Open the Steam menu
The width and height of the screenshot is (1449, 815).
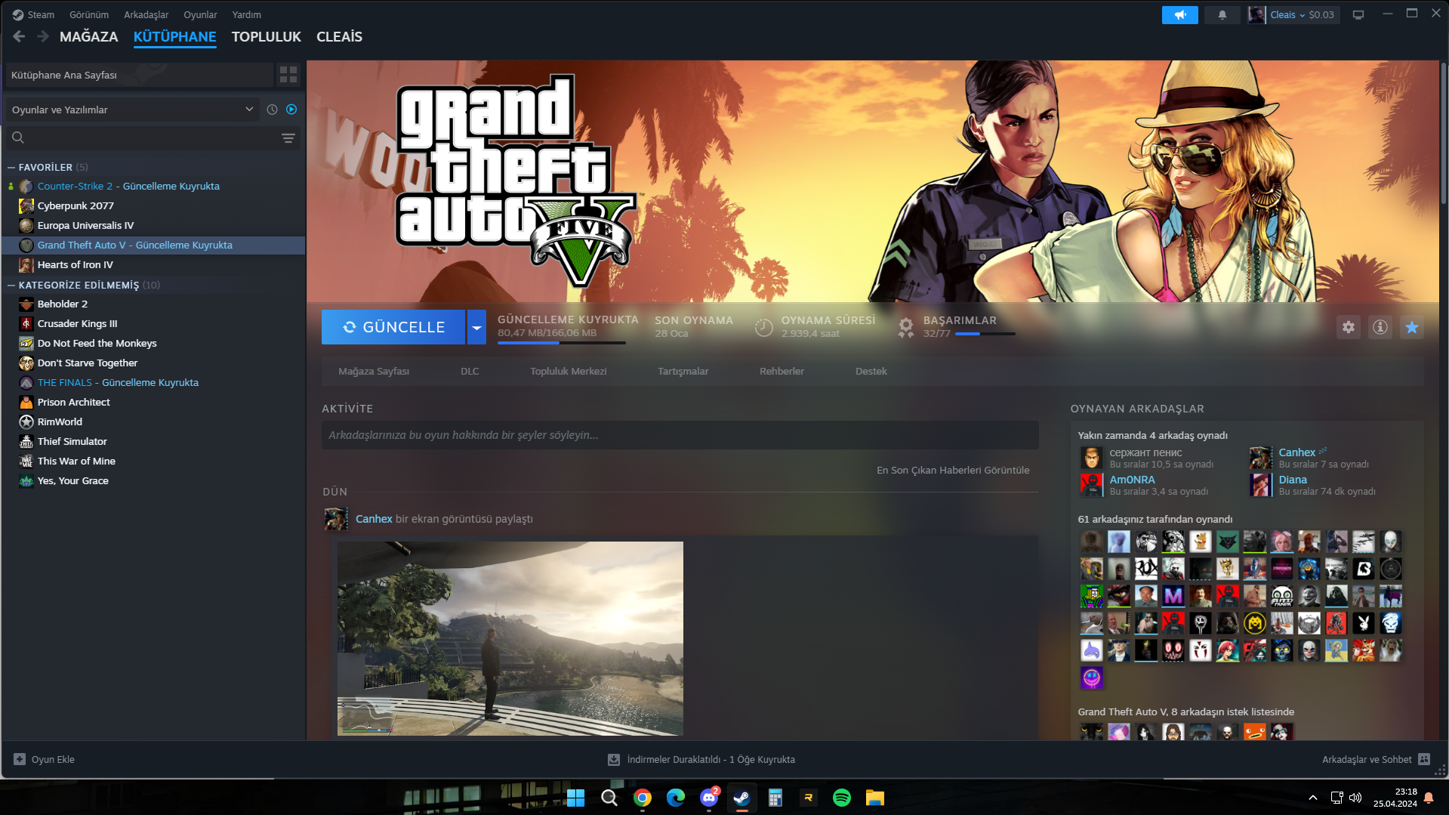[34, 14]
